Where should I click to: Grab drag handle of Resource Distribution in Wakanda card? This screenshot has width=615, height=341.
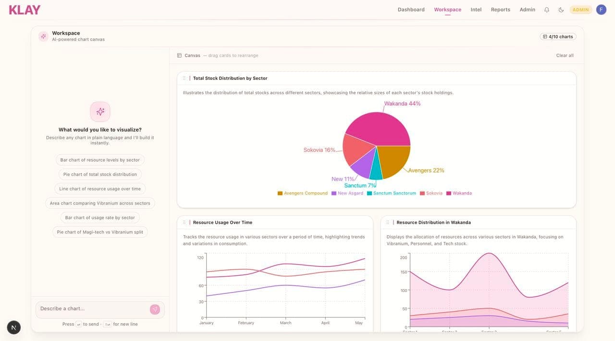388,222
